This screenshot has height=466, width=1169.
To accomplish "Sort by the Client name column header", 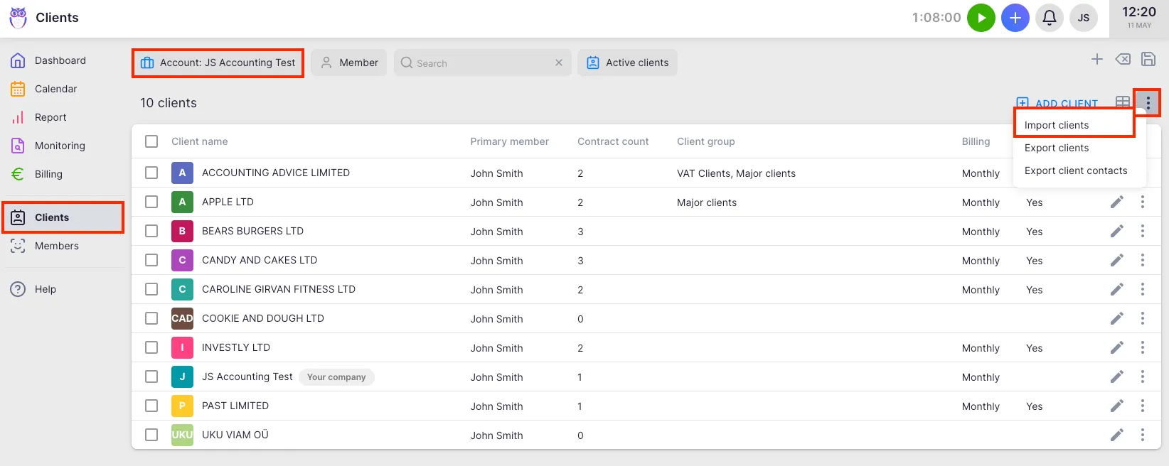I will [200, 141].
